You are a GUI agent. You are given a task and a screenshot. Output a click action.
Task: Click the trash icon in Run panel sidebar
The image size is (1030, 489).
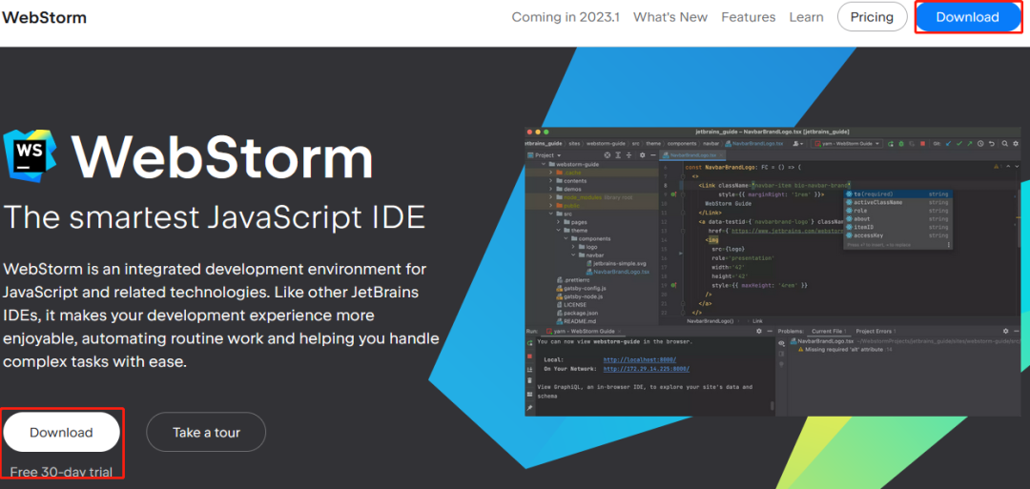point(529,380)
